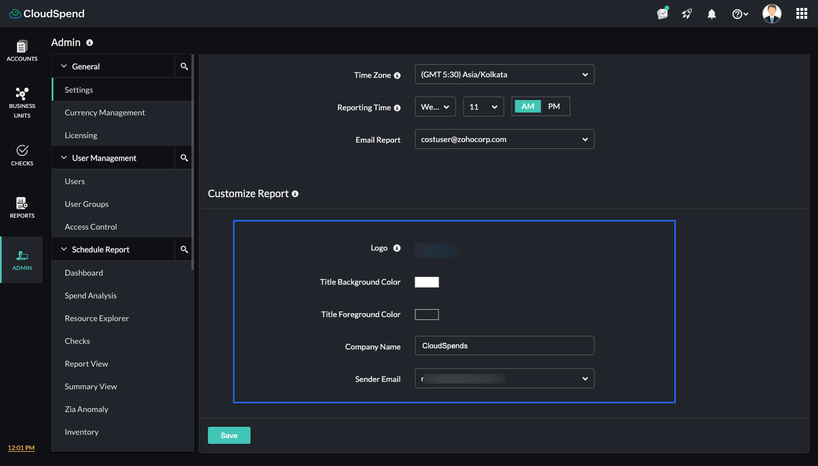Image resolution: width=818 pixels, height=466 pixels.
Task: Open the Email Report recipient dropdown
Action: pyautogui.click(x=504, y=139)
